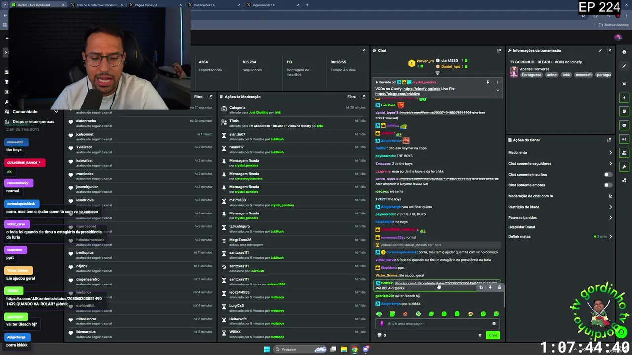Expand Palavras banidas option
Screen dimensions: 632x355
[x=610, y=218]
